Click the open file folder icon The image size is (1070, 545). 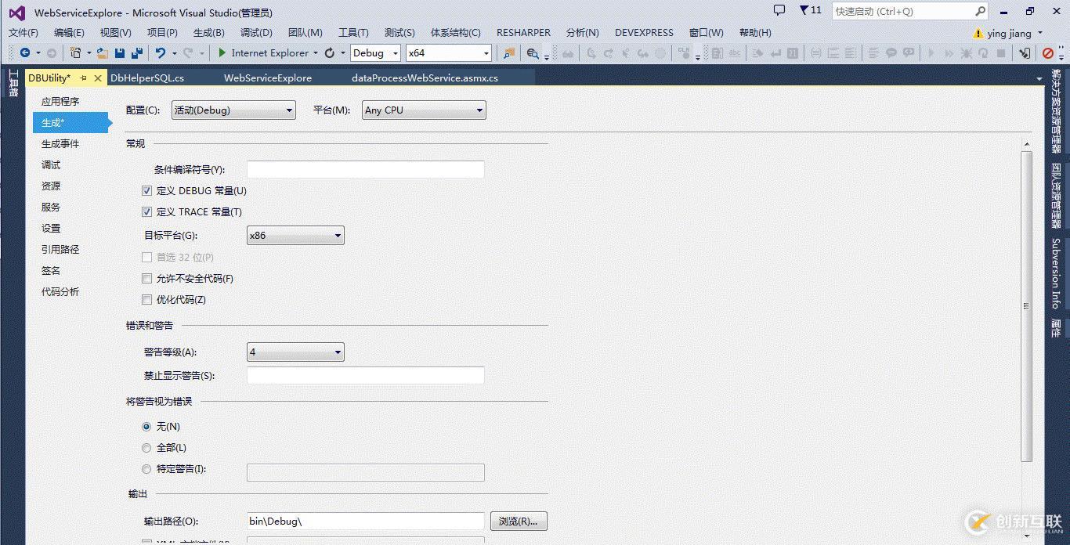click(x=103, y=52)
